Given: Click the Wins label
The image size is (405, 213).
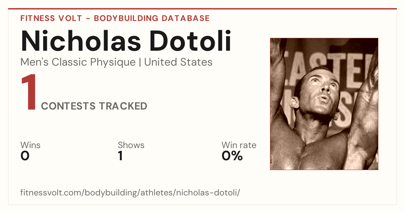Looking at the screenshot, I should click(x=30, y=145).
